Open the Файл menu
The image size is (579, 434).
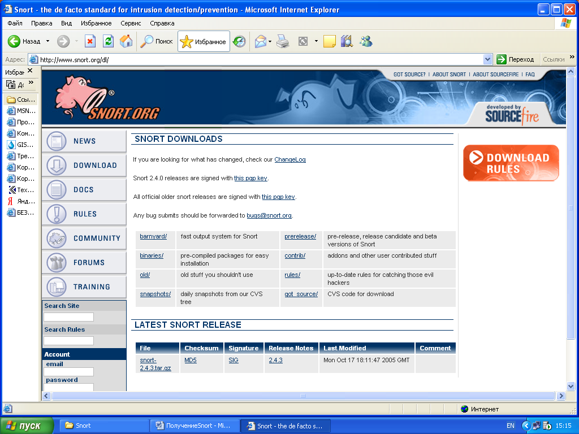(15, 23)
